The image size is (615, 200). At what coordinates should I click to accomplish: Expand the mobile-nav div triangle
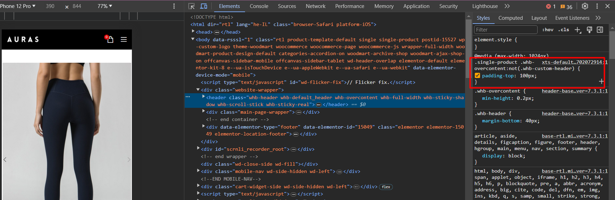click(198, 171)
